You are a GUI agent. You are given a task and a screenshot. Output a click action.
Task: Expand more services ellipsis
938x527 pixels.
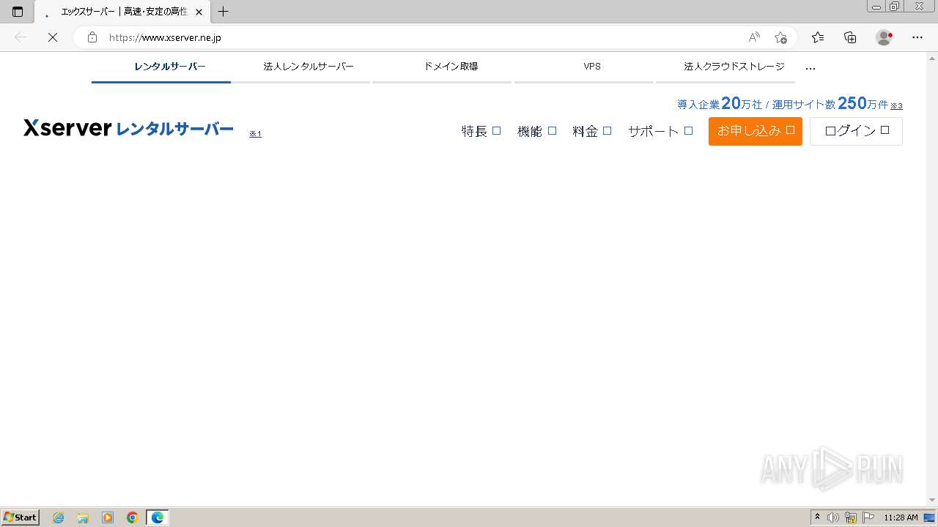[x=810, y=68]
